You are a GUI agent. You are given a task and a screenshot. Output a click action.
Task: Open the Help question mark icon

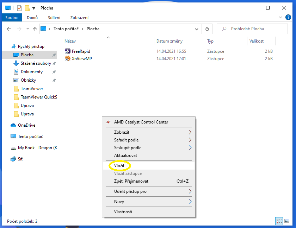pyautogui.click(x=288, y=17)
